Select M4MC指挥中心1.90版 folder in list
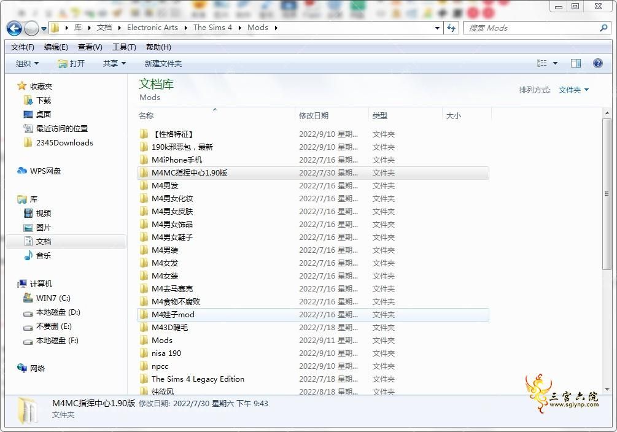Image resolution: width=617 pixels, height=432 pixels. tap(313, 172)
